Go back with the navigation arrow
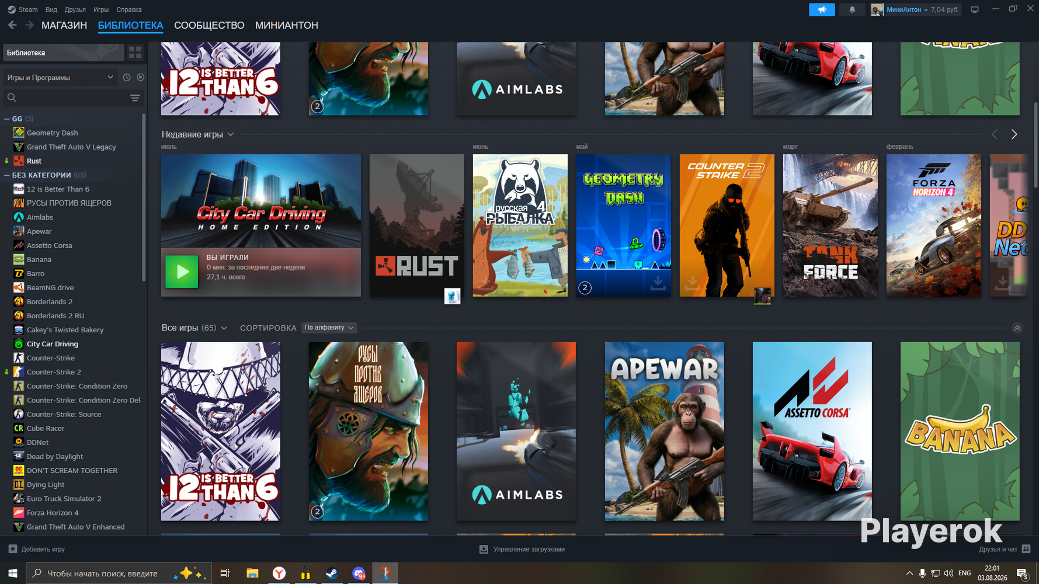 (12, 25)
